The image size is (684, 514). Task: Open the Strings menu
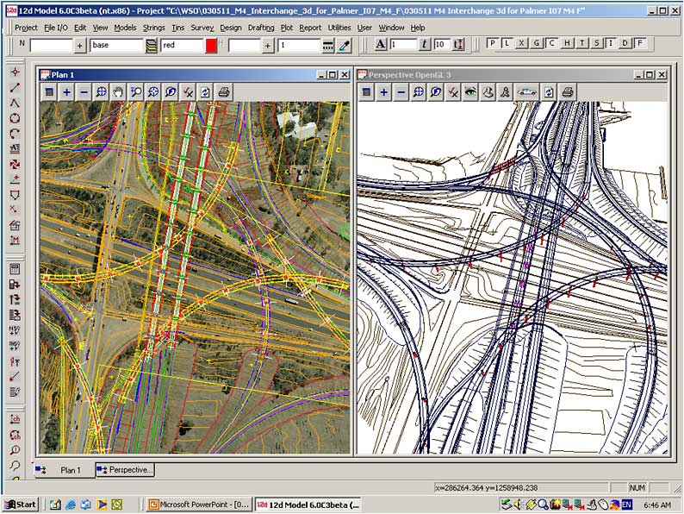coord(154,28)
